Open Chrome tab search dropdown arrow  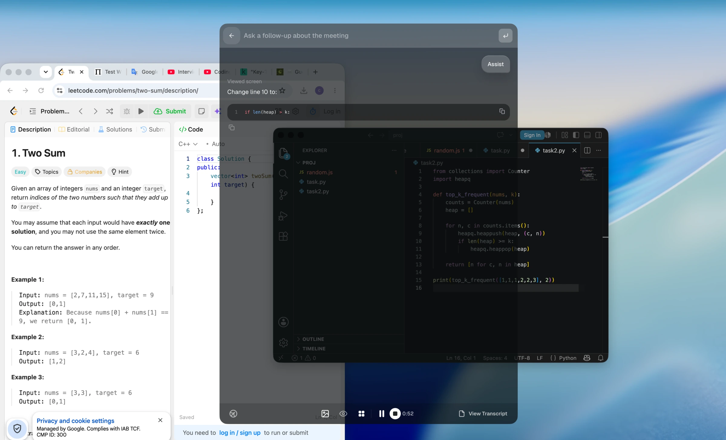tap(46, 72)
